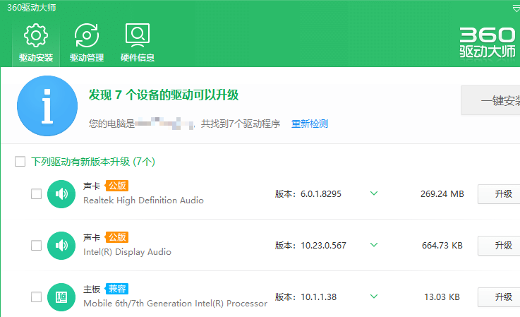Click the 兼容 badge on motherboard driver
520x317 pixels.
[116, 289]
